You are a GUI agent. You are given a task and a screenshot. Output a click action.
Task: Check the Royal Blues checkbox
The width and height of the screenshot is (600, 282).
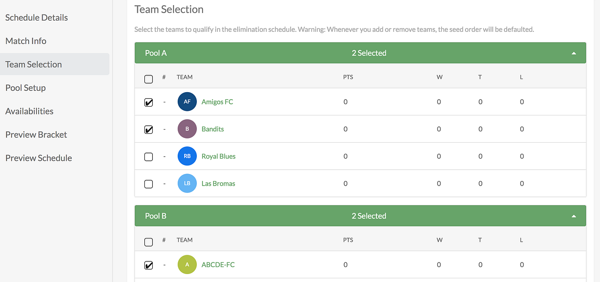149,157
